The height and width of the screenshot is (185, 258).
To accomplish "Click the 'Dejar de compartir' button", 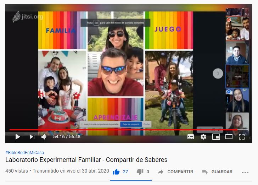I will click(131, 124).
